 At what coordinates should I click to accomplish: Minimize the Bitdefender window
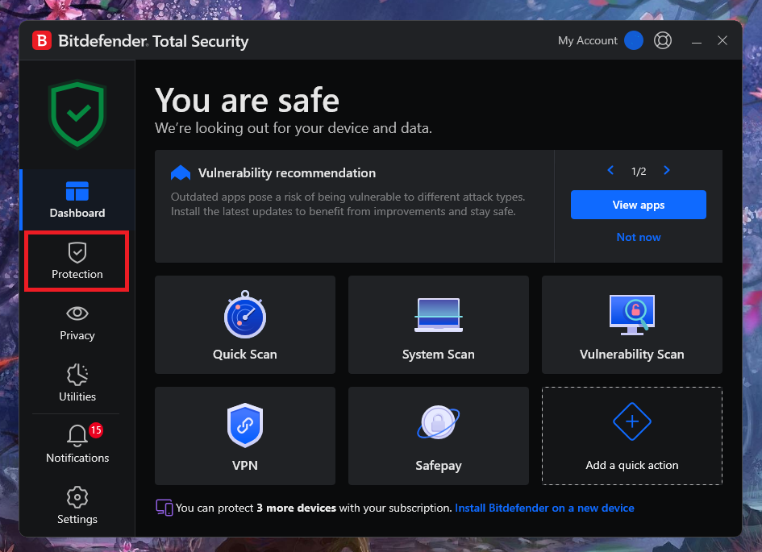tap(697, 41)
